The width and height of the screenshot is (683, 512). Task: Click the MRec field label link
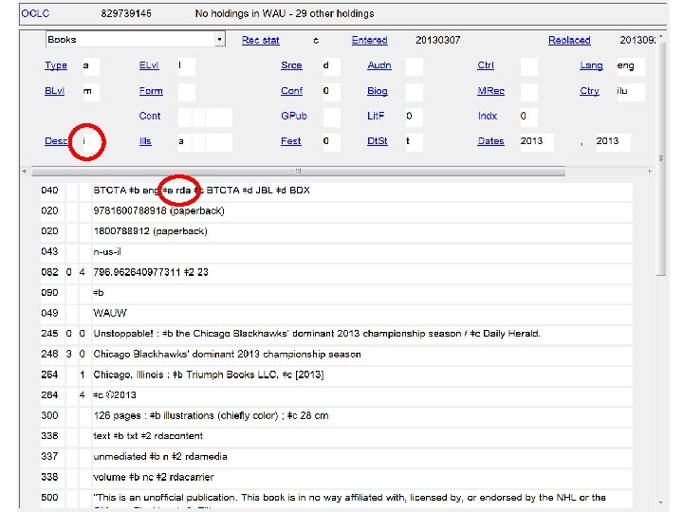(490, 91)
